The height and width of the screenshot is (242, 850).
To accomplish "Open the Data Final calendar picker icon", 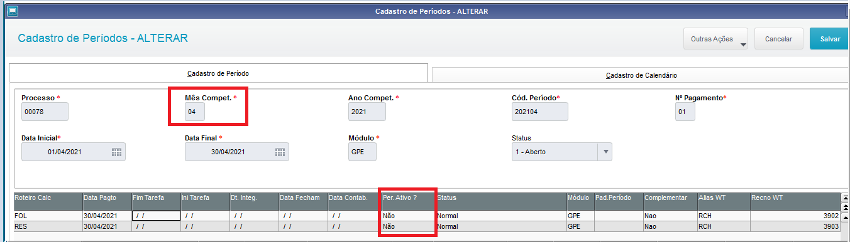I will click(x=280, y=152).
